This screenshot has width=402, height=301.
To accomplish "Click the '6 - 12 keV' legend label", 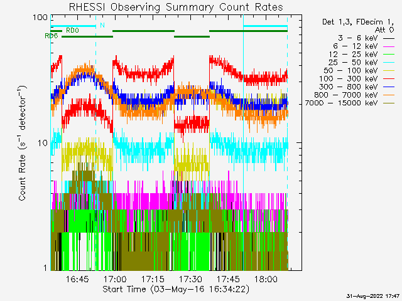I will [x=355, y=46].
